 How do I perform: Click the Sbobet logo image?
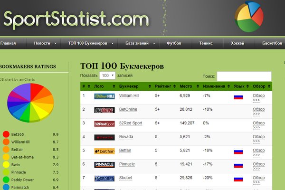click(x=104, y=178)
